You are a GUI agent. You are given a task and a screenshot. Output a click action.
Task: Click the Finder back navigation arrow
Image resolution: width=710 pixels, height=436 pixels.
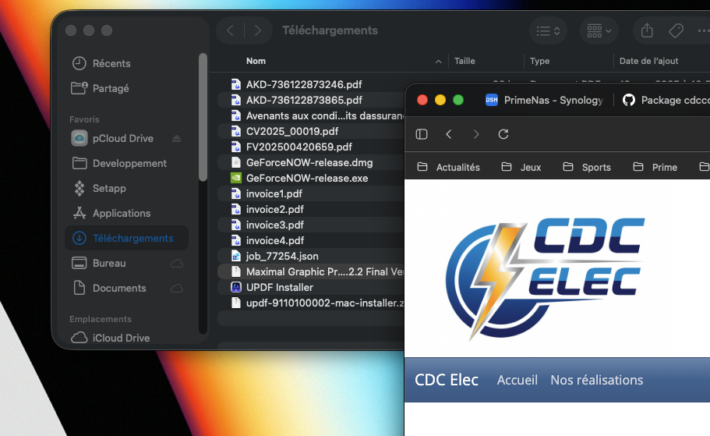pos(230,31)
